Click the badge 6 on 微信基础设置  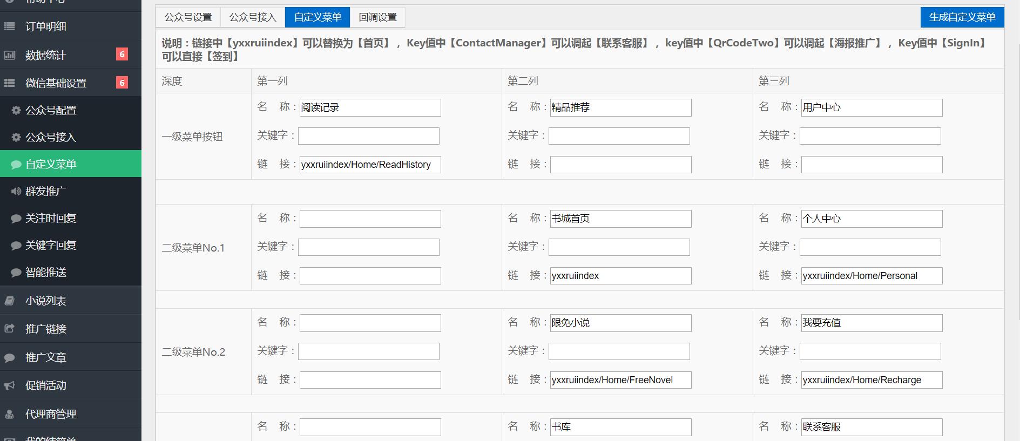coord(122,83)
